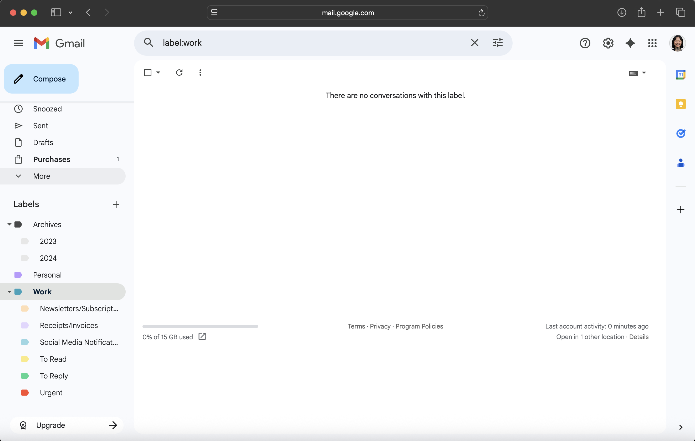The width and height of the screenshot is (695, 441).
Task: Open Google Tasks side panel
Action: point(680,133)
